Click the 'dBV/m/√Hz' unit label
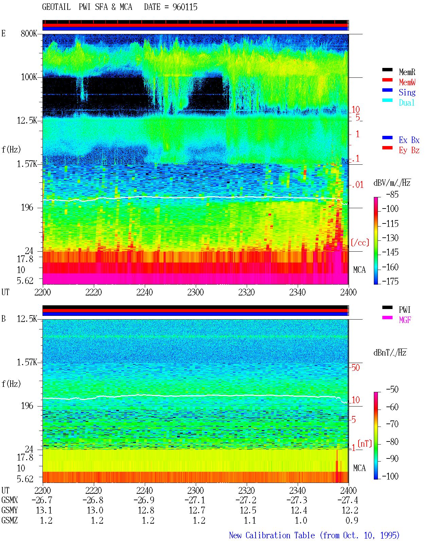Viewport: 435px width, 541px height. tap(392, 183)
